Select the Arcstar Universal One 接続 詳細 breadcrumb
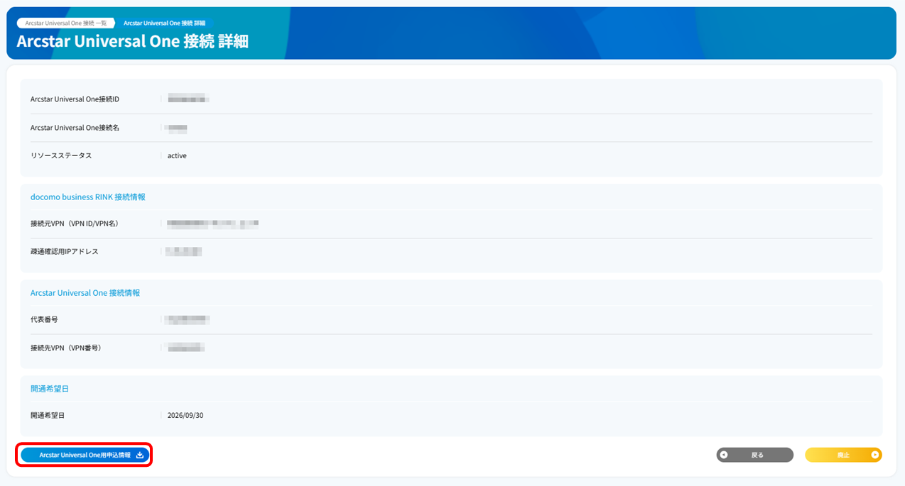Image resolution: width=905 pixels, height=486 pixels. tap(164, 23)
